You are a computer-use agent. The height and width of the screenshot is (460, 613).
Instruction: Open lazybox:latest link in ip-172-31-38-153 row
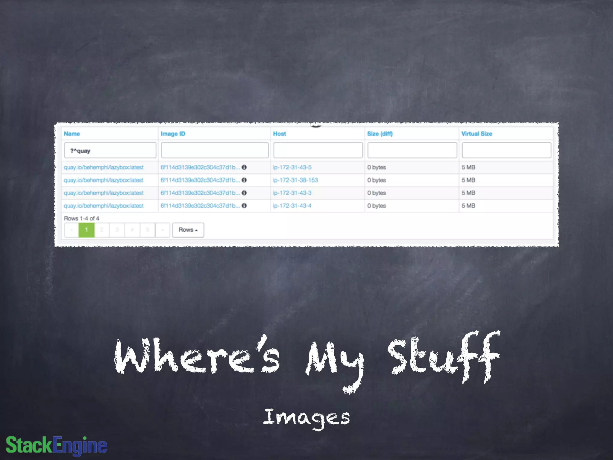(104, 180)
